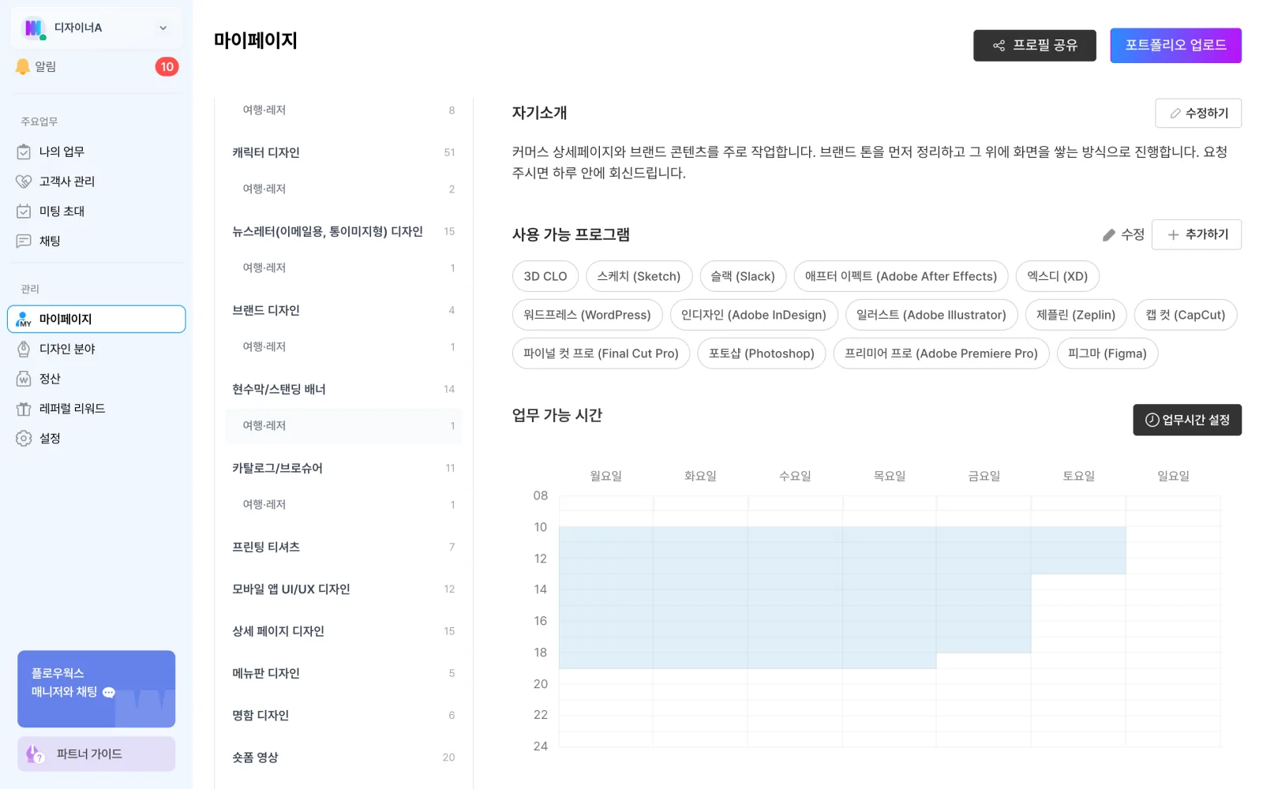1263x789 pixels.
Task: Click the 포트폴리오 업로드 button
Action: pos(1175,46)
